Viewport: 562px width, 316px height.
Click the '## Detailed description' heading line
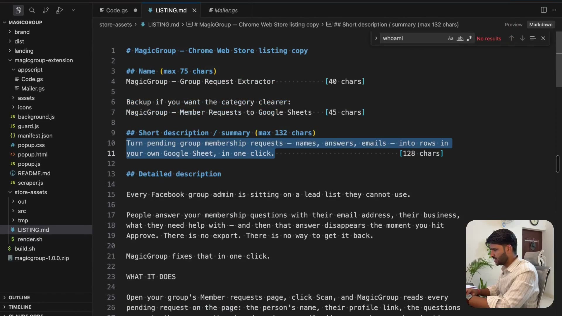click(174, 174)
